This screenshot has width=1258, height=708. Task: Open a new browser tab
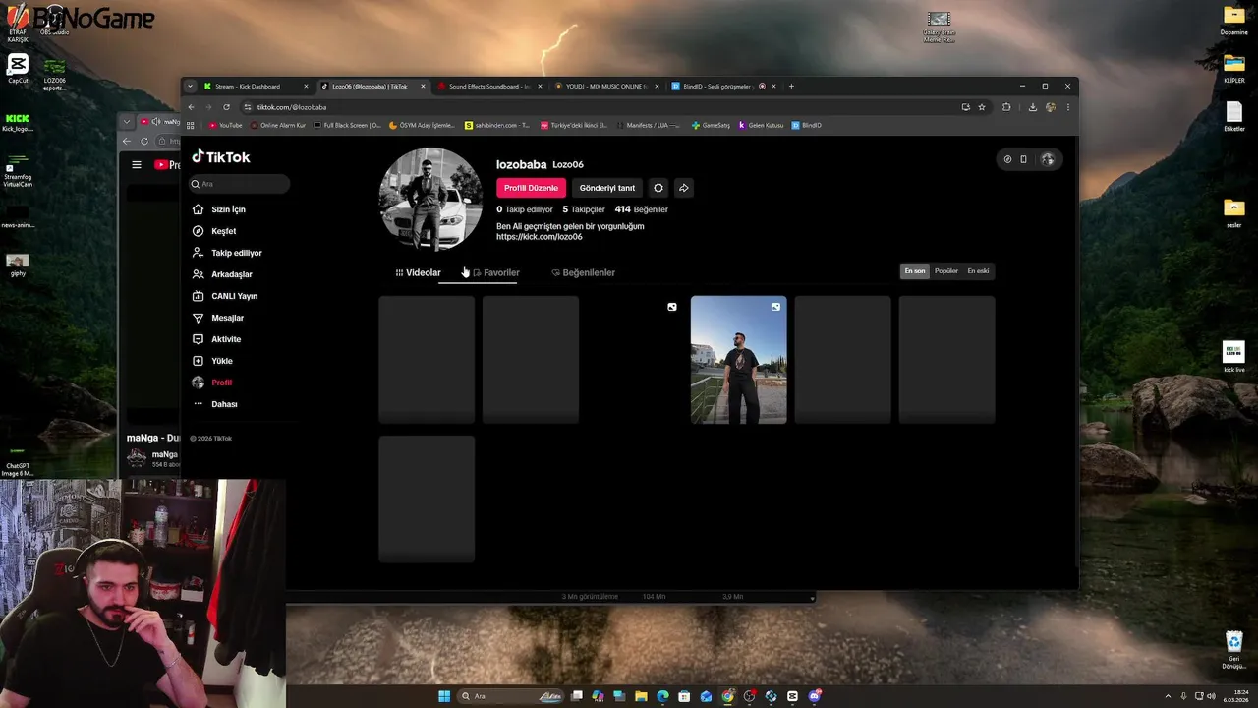pyautogui.click(x=791, y=87)
